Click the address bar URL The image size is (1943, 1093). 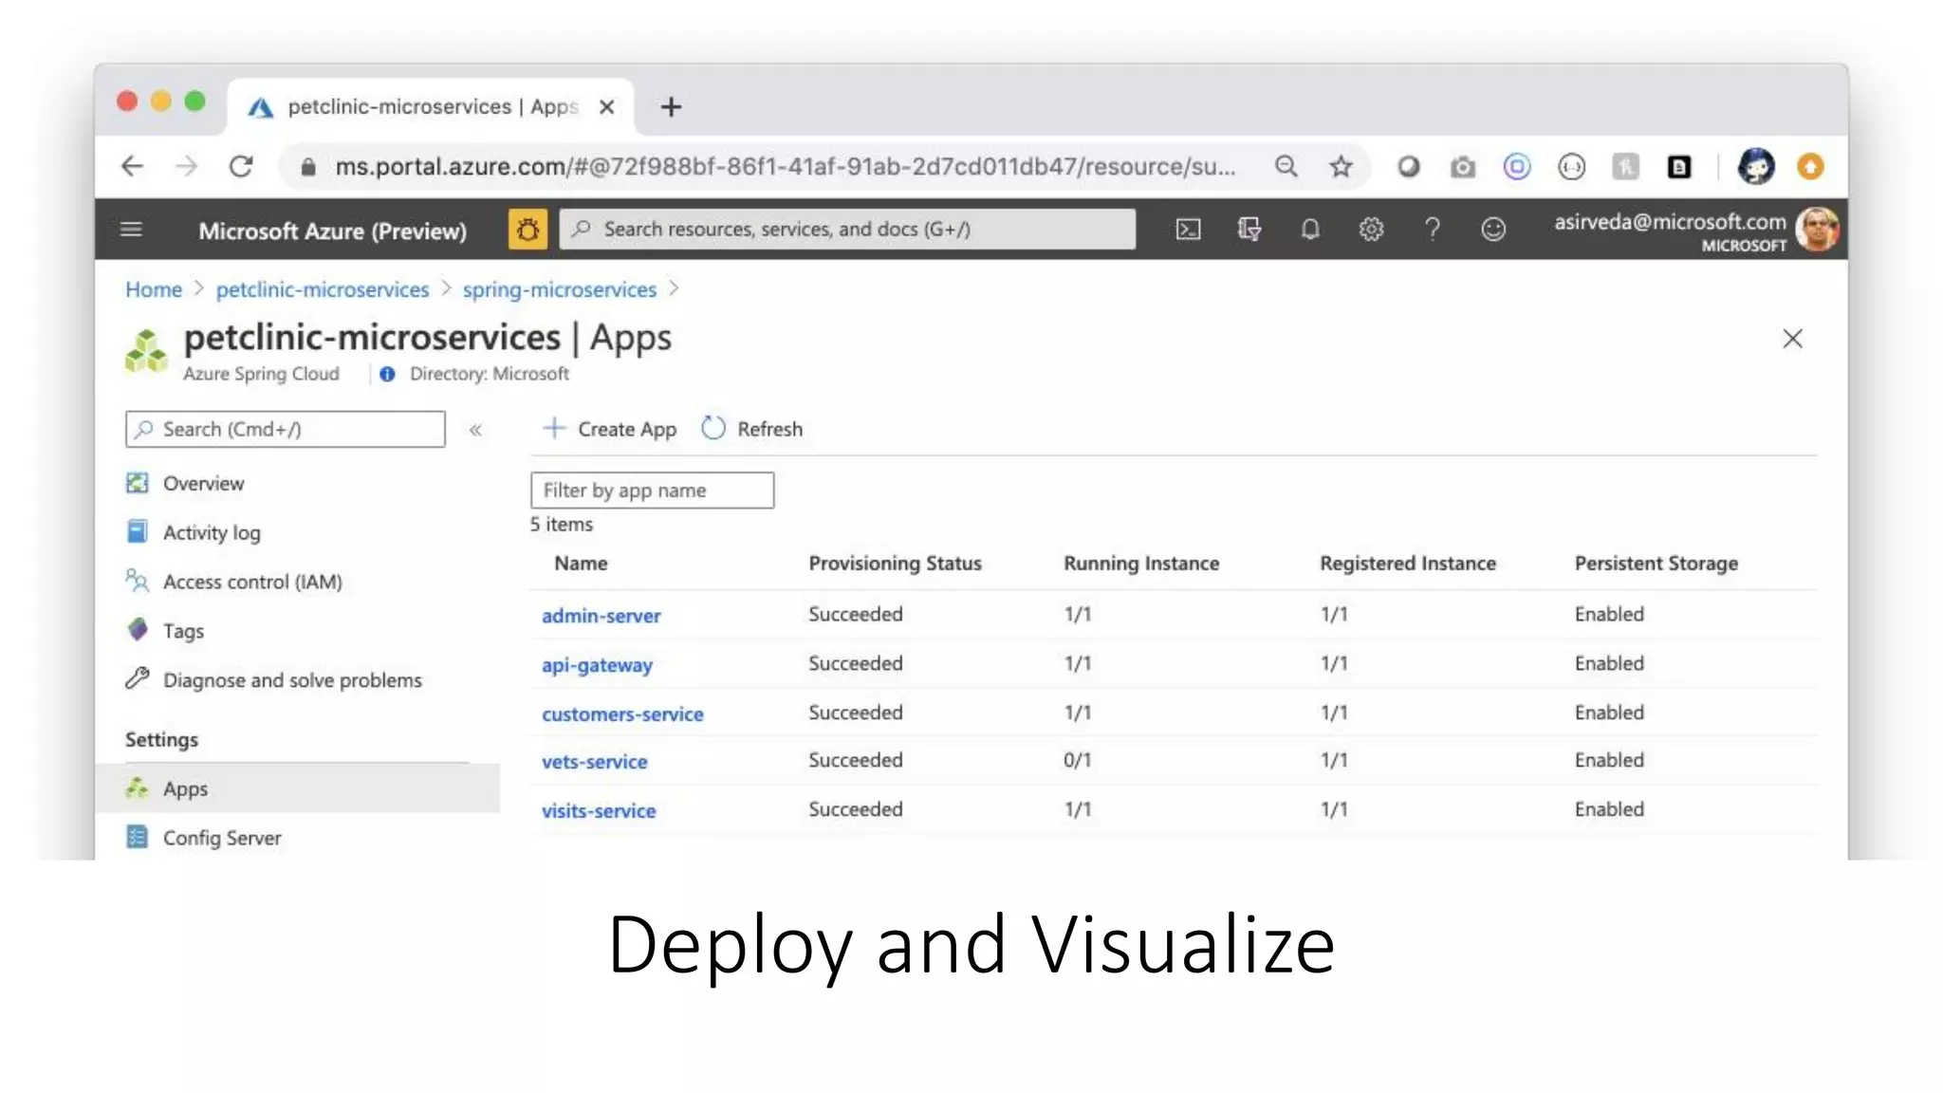coord(785,167)
